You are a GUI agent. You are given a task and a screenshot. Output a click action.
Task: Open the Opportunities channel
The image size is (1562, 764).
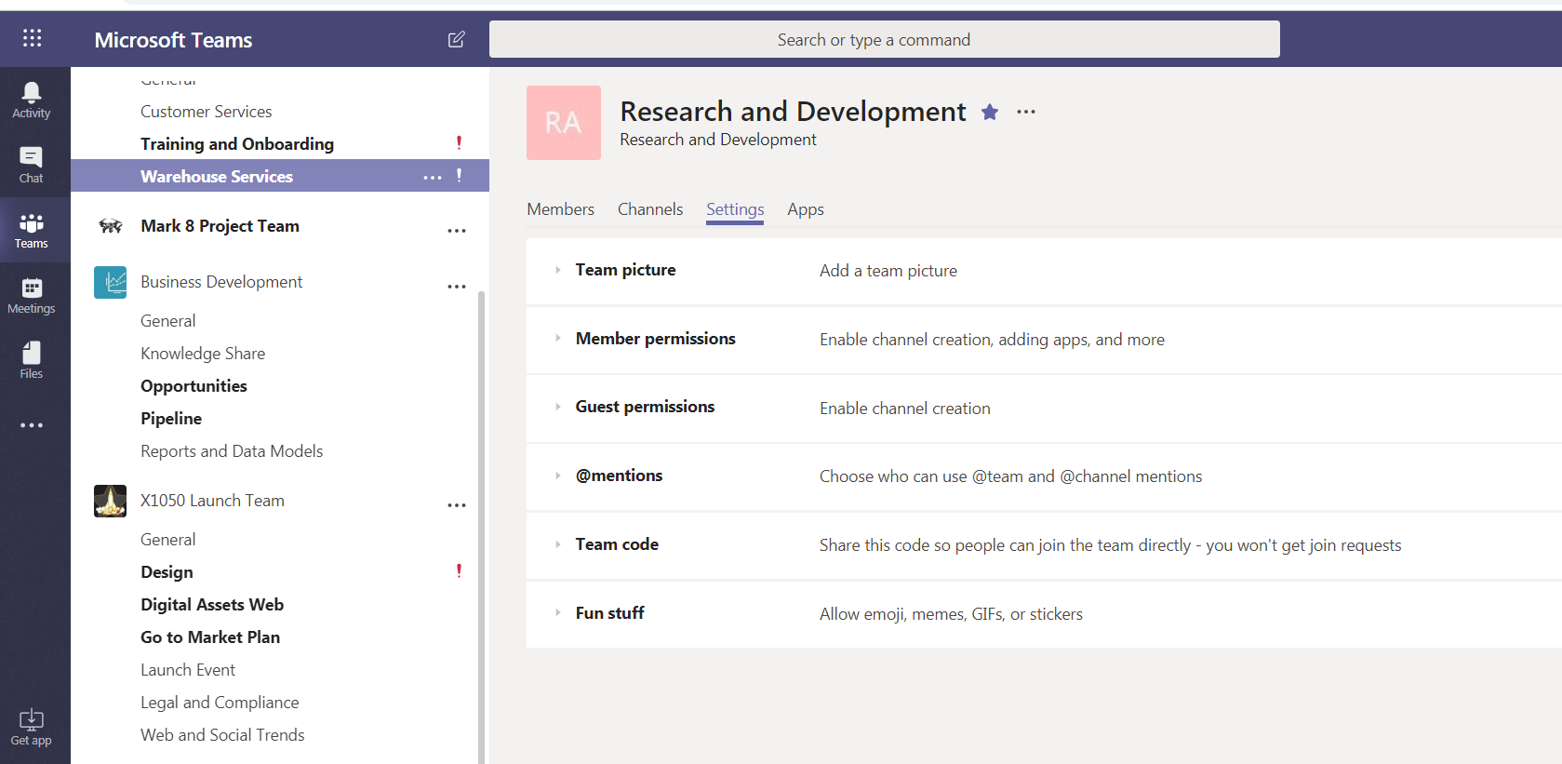click(194, 386)
